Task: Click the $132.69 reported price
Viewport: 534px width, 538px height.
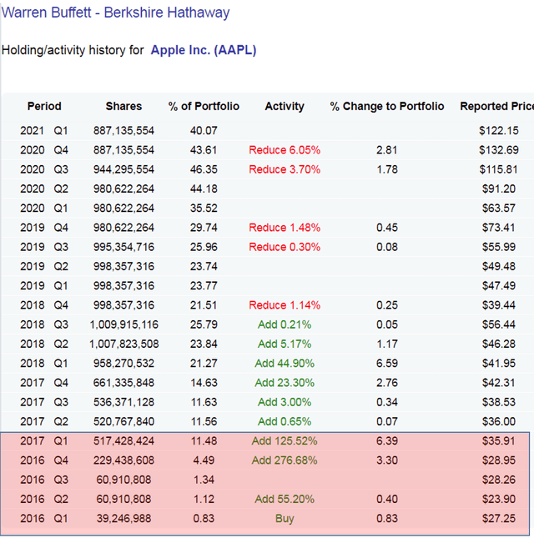Action: (x=499, y=150)
